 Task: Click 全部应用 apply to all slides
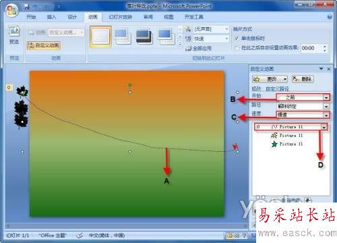click(199, 48)
